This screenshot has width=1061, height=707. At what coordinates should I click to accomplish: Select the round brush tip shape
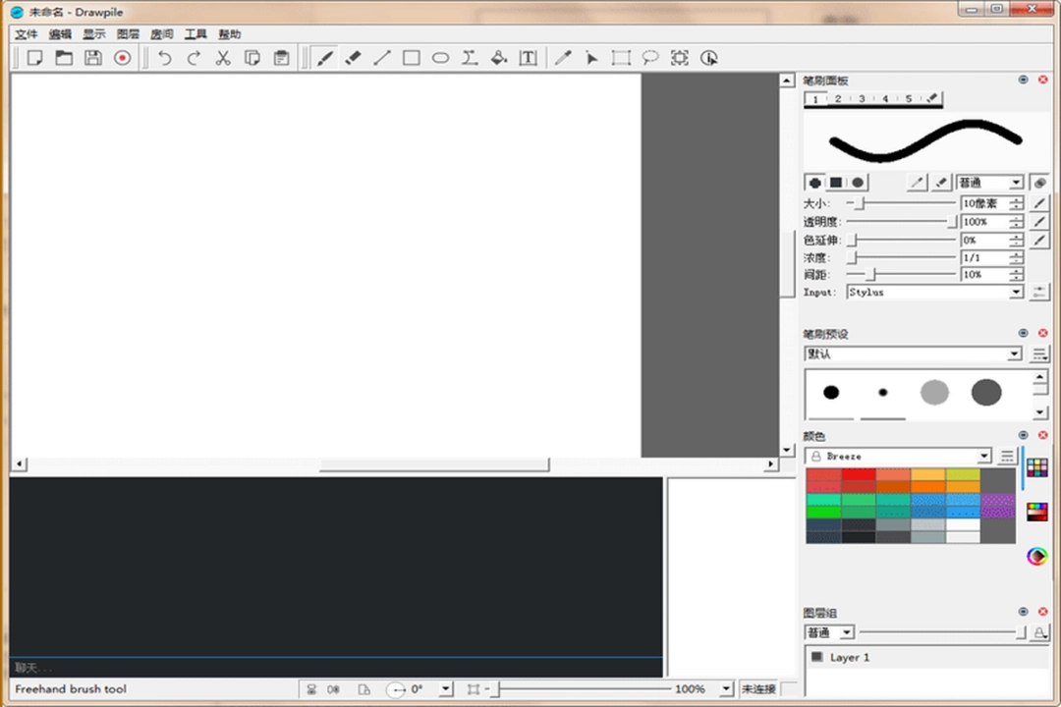tap(857, 182)
